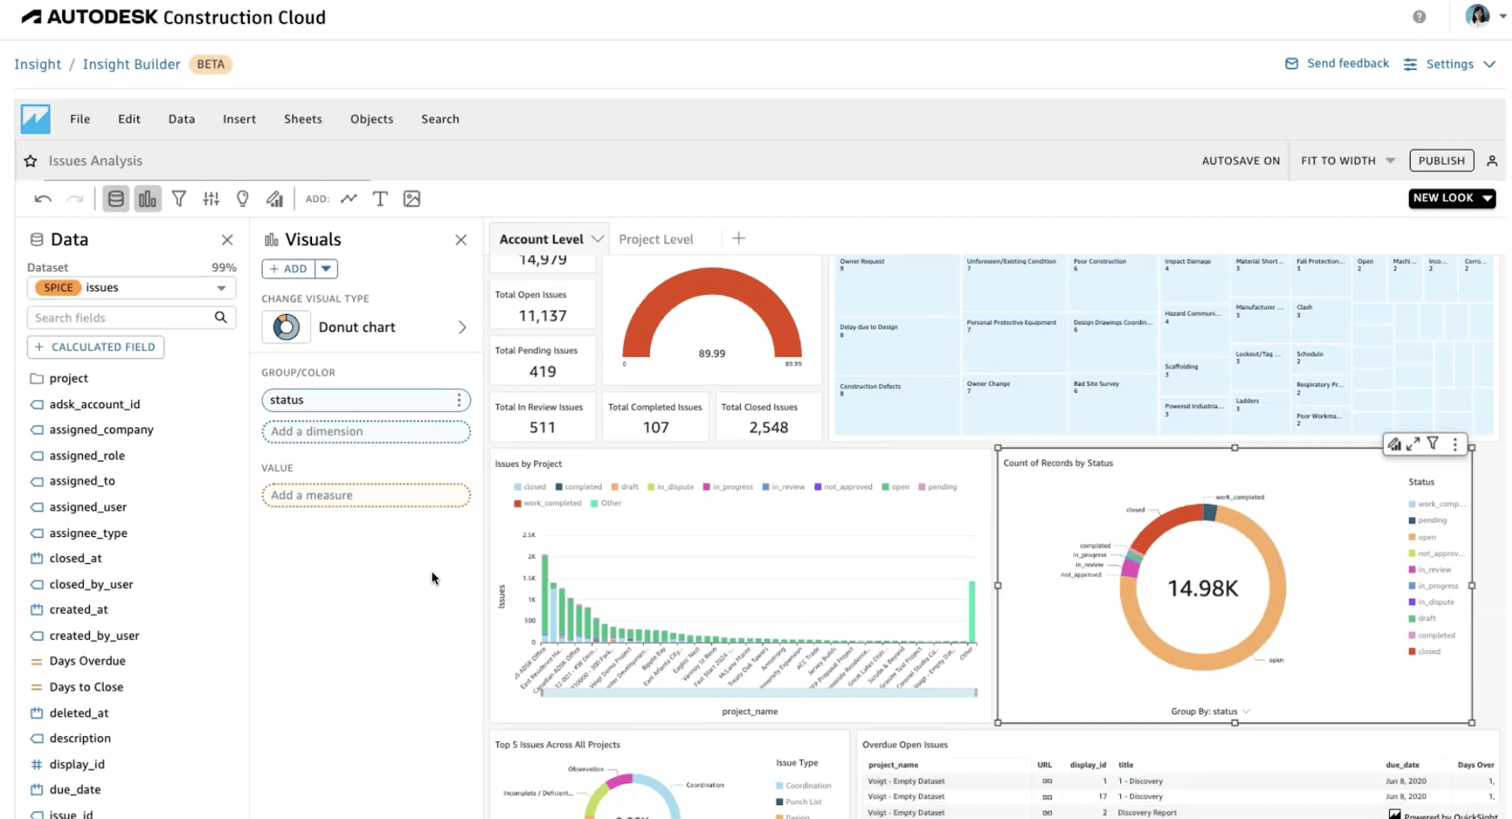
Task: Open the Data menu
Action: pyautogui.click(x=181, y=119)
